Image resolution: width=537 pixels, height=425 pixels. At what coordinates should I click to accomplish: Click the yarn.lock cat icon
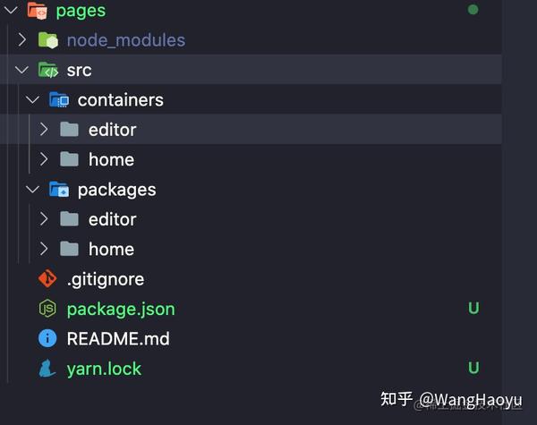[47, 369]
